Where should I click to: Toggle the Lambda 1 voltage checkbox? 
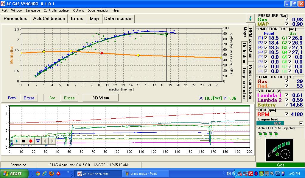pos(287,95)
